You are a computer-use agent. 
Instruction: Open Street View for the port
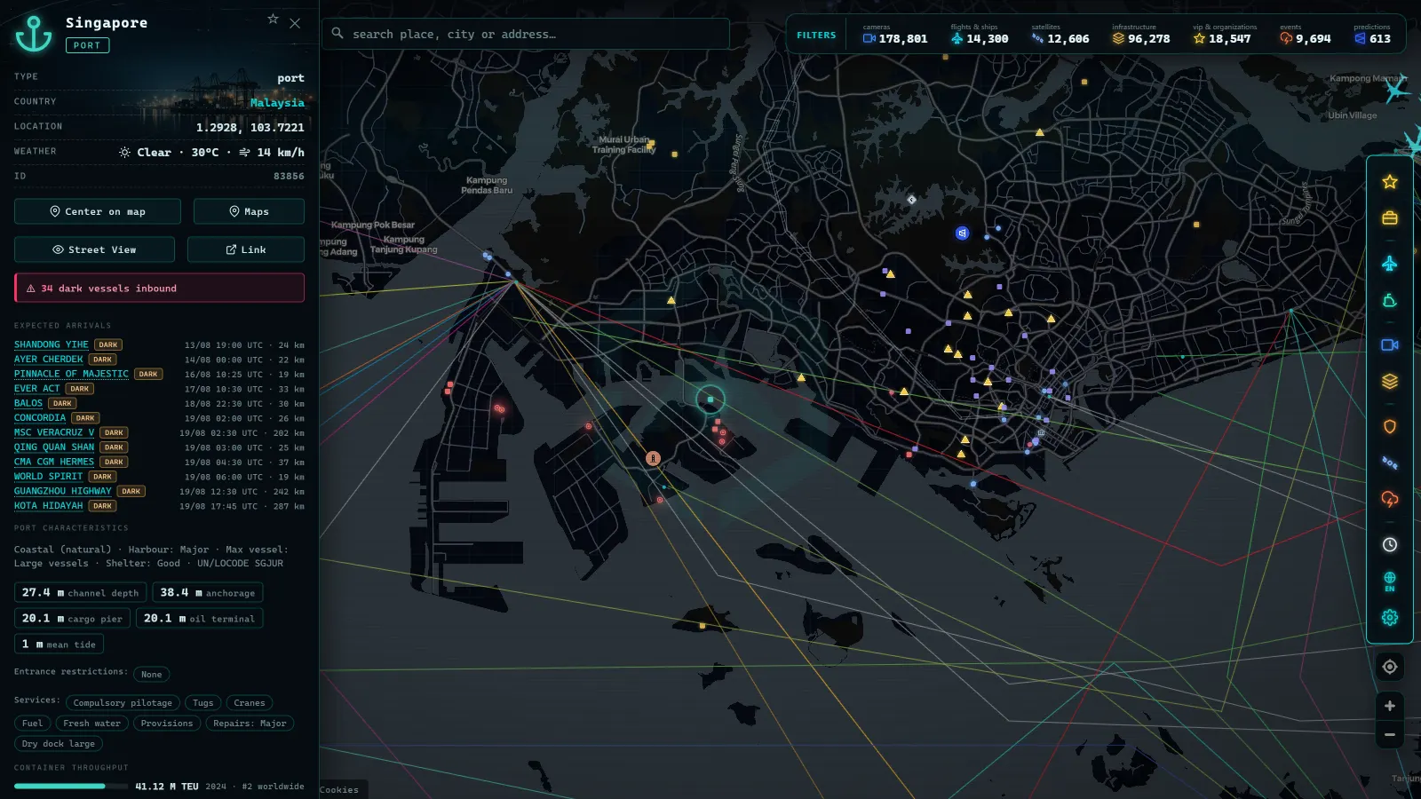tap(94, 249)
